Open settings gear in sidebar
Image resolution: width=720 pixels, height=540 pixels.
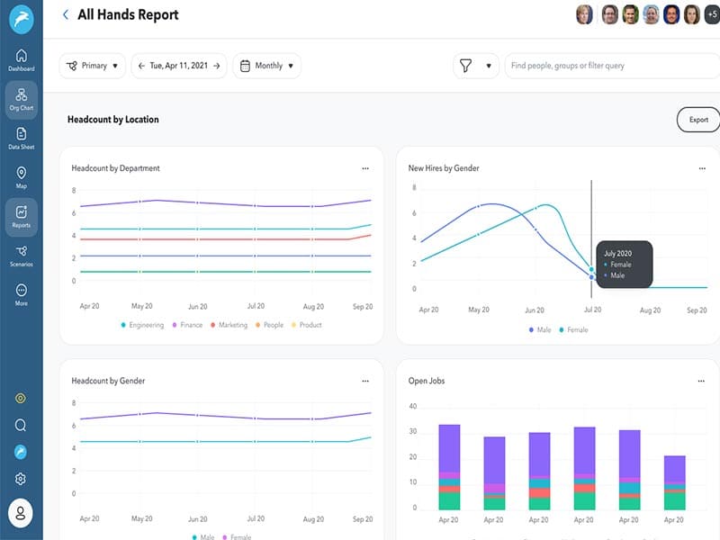coord(21,479)
